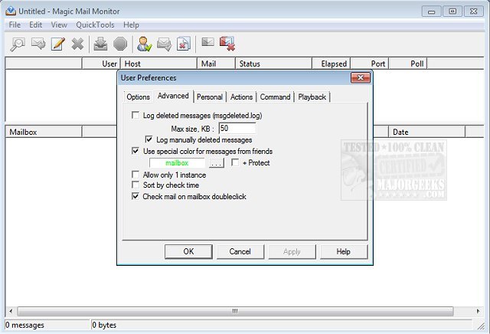The height and width of the screenshot is (334, 490).
Task: Click the scrollbar right arrow
Action: click(x=478, y=311)
